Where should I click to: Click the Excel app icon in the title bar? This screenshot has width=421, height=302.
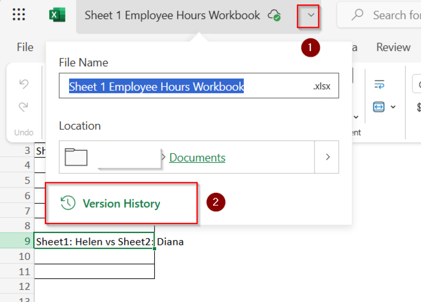[x=57, y=14]
